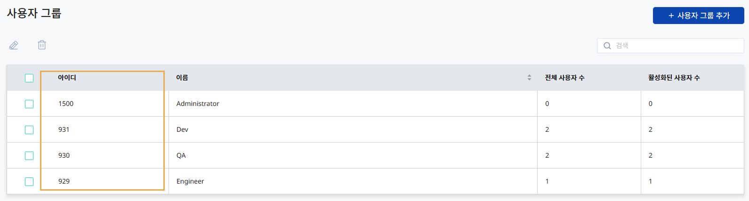Click the Engineer group name
The height and width of the screenshot is (201, 749).
click(x=190, y=181)
